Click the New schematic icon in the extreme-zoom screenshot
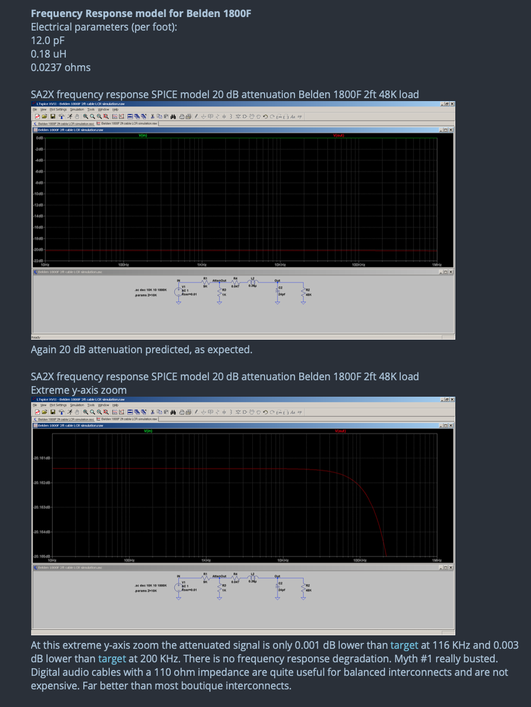 click(x=37, y=413)
